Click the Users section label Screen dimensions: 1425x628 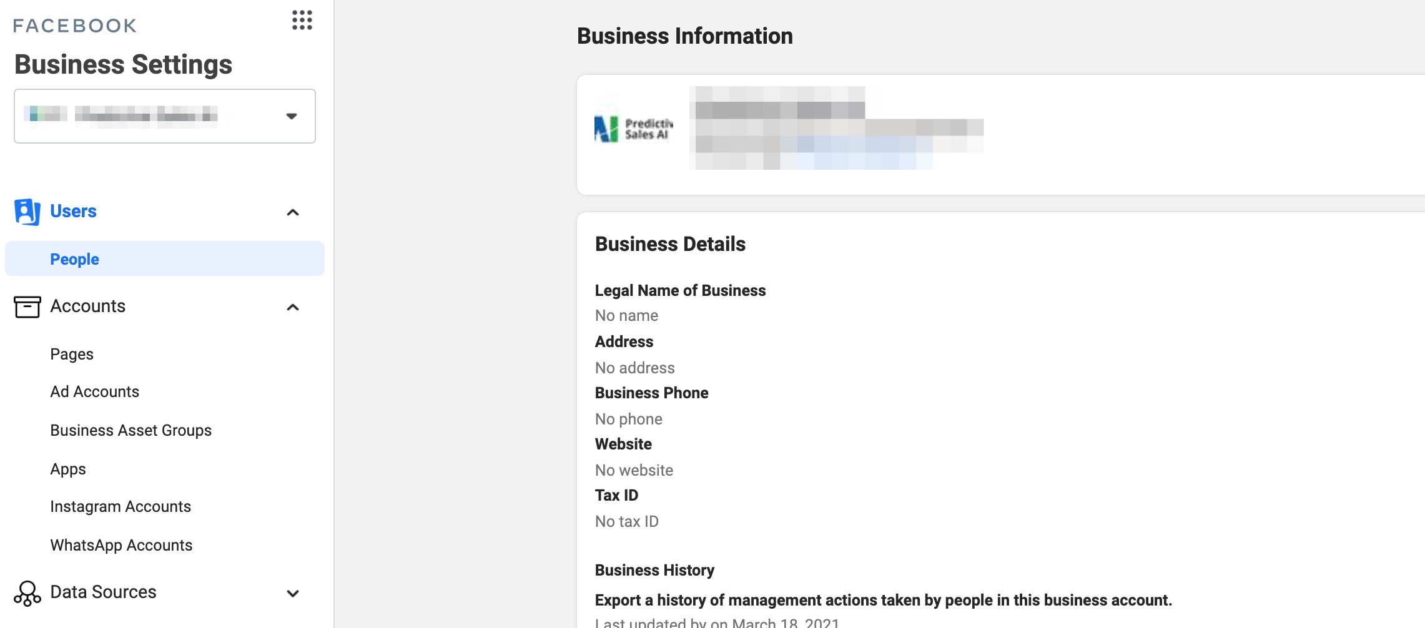coord(73,211)
